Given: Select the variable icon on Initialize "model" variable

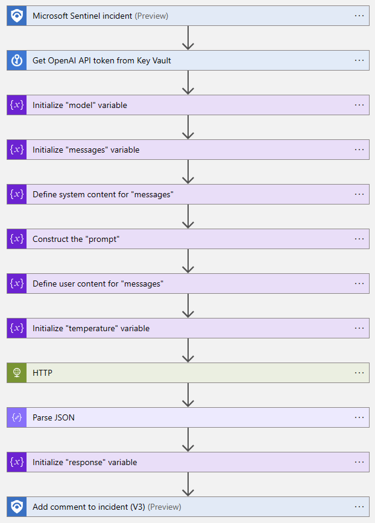Looking at the screenshot, I should (16, 105).
